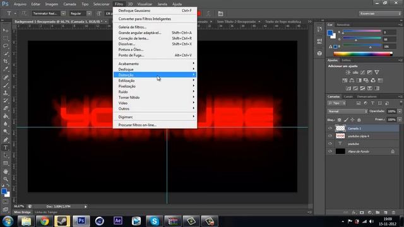The image size is (404, 227).
Task: Expand the Distorção submenu
Action: coord(155,75)
